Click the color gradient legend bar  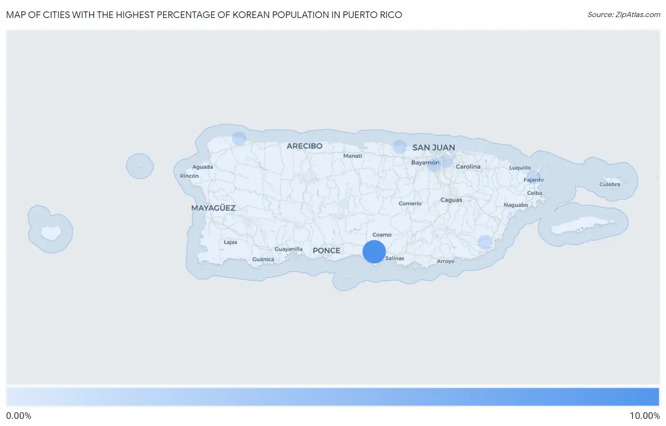333,397
